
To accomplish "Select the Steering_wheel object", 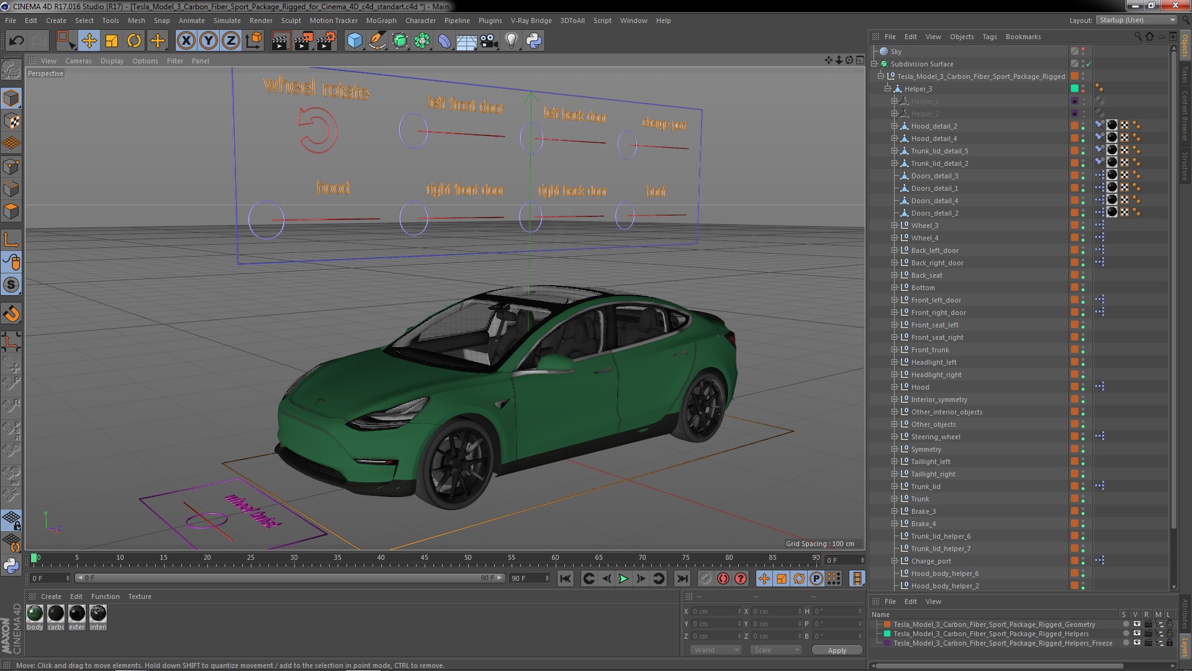I will tap(935, 437).
